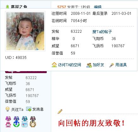Click the lightbulb follow icon
Image resolution: width=138 pixels, height=132 pixels.
(8, 109)
